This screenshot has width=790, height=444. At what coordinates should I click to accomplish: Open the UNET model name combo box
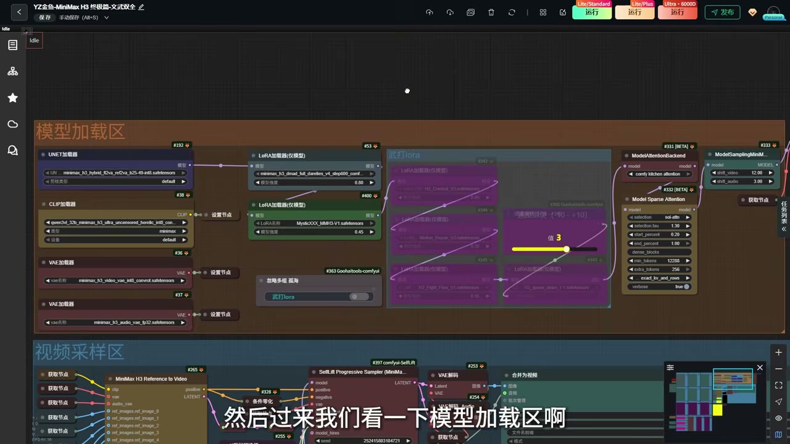116,173
